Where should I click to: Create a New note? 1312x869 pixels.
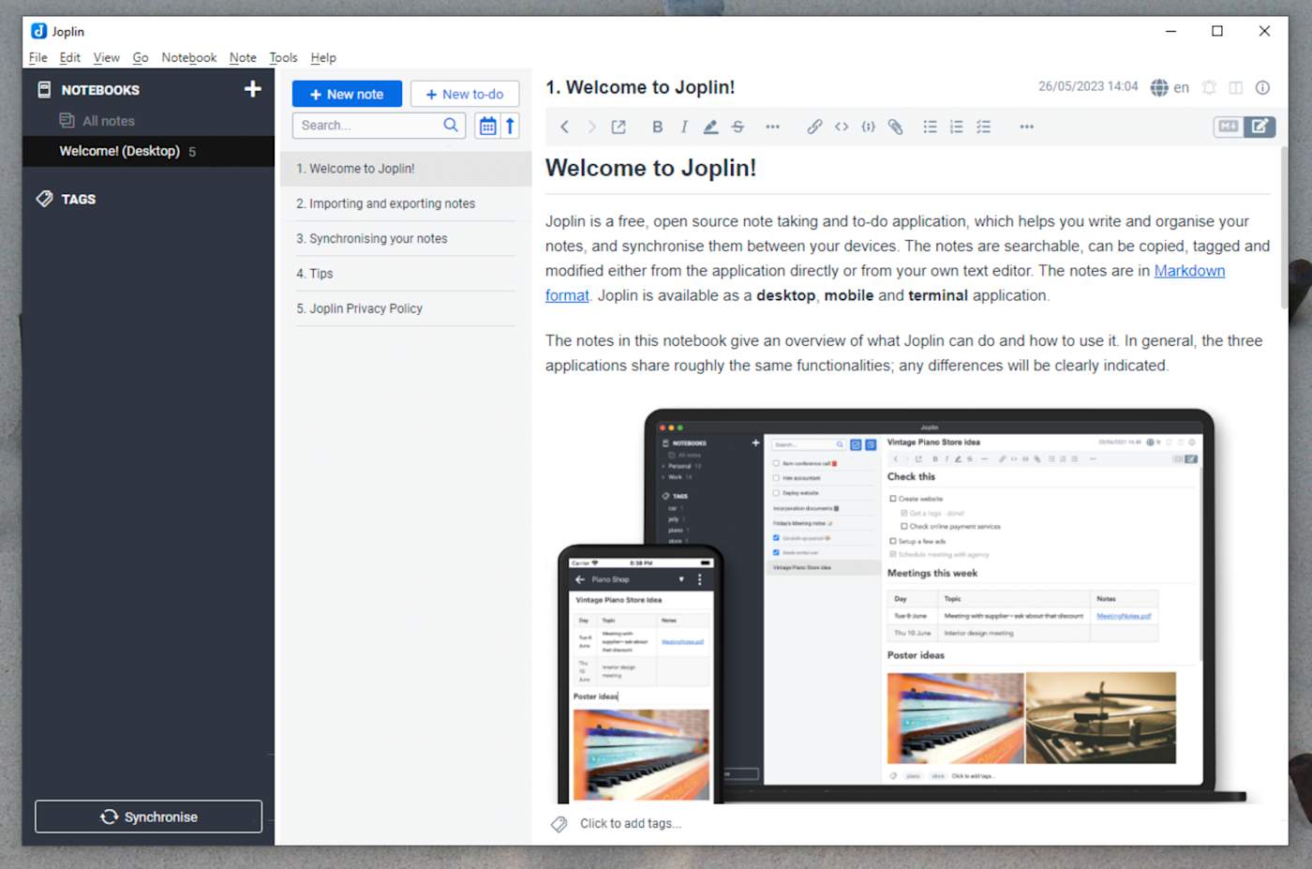[347, 94]
